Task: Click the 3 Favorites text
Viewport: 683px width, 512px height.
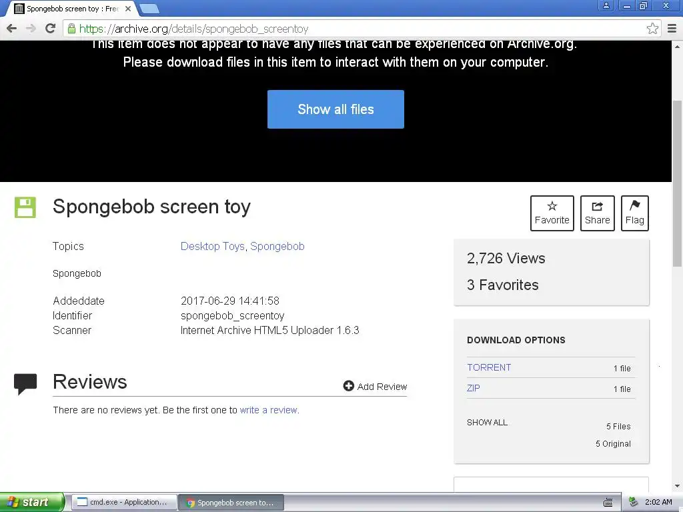Action: tap(503, 285)
